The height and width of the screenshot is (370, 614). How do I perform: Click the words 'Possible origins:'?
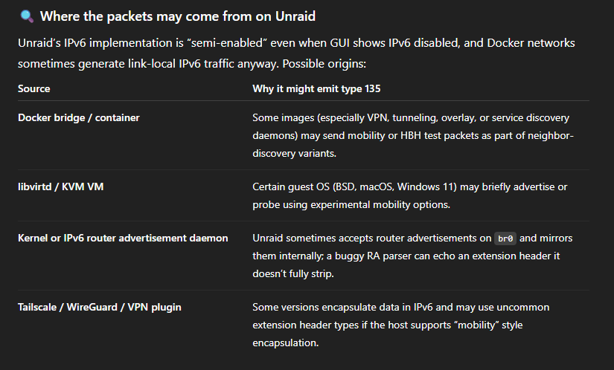324,64
